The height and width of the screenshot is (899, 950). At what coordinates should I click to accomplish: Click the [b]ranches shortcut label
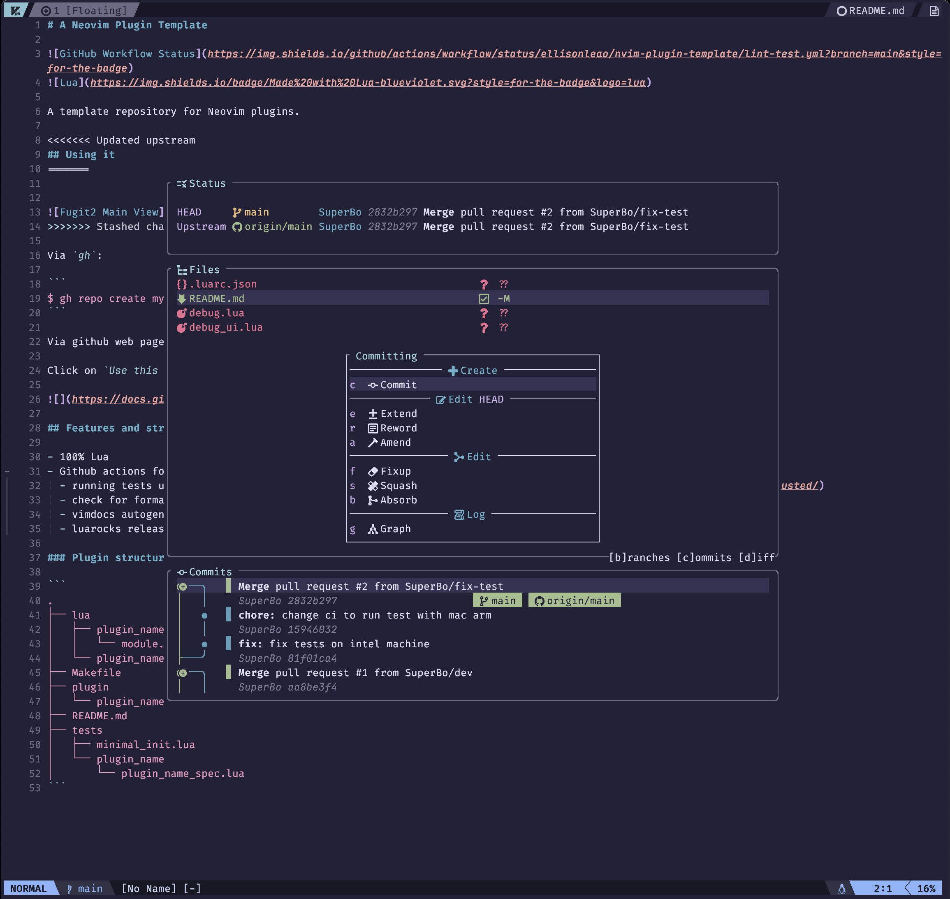click(639, 557)
